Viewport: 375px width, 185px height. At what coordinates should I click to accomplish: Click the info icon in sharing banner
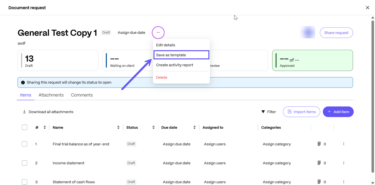(23, 82)
